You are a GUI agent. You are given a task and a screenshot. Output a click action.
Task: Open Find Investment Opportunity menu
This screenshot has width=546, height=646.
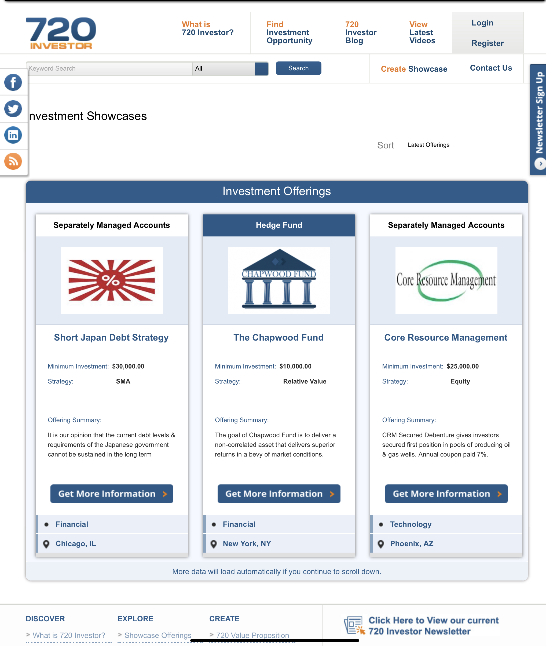pos(289,32)
